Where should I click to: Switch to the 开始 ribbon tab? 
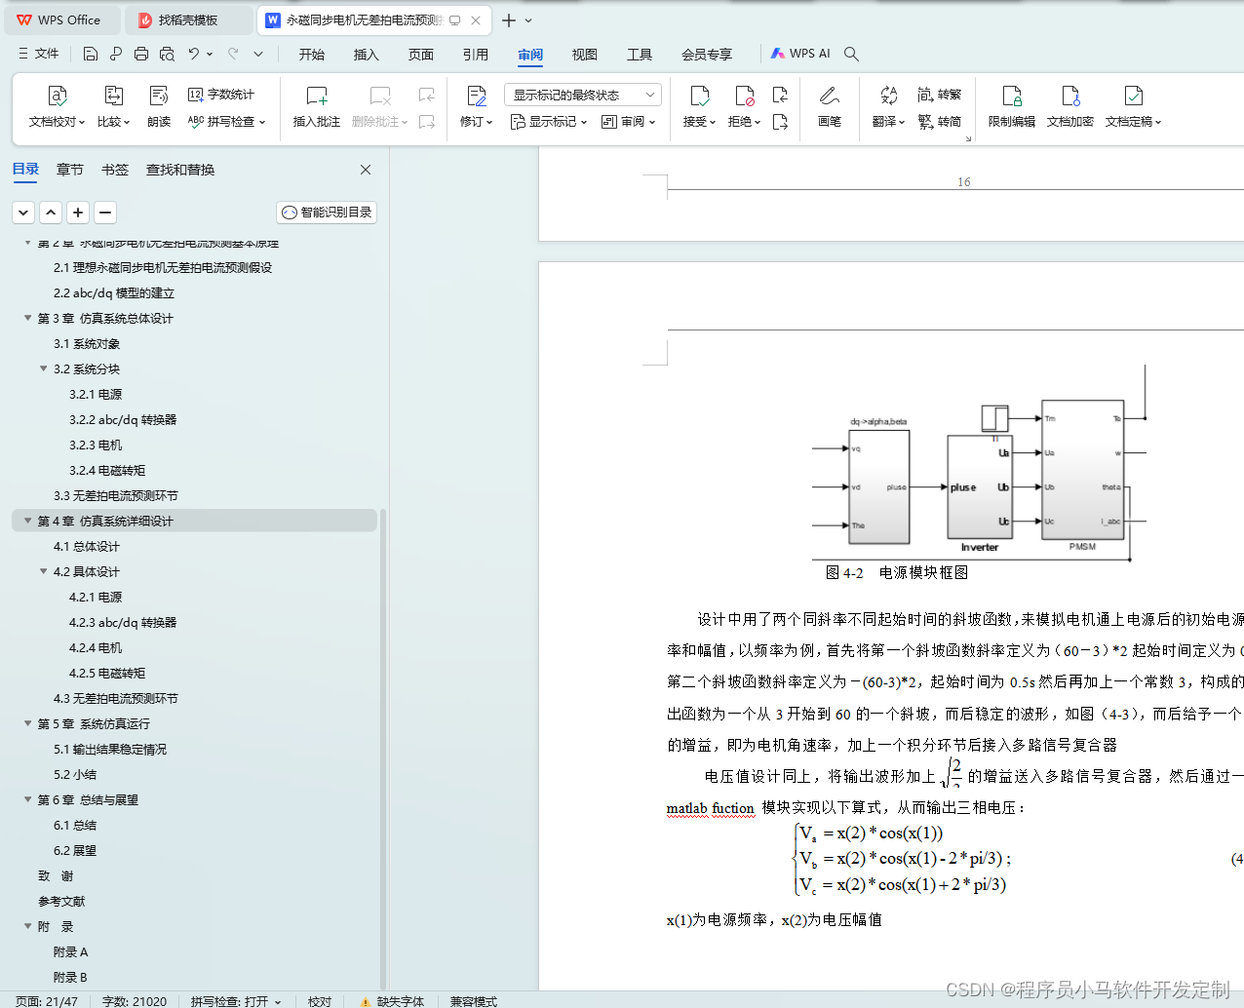point(312,55)
